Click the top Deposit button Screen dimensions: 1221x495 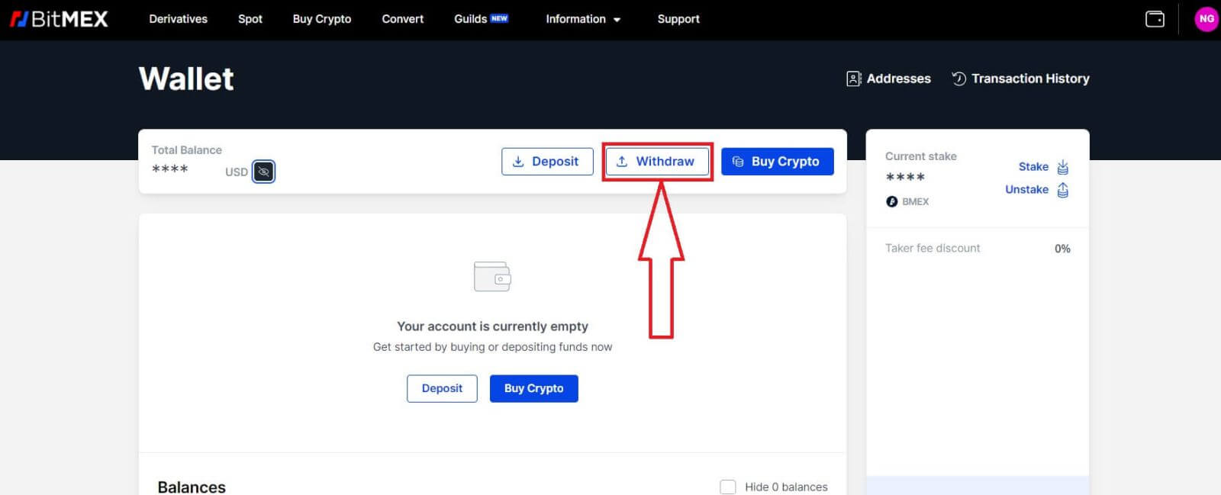pos(546,162)
